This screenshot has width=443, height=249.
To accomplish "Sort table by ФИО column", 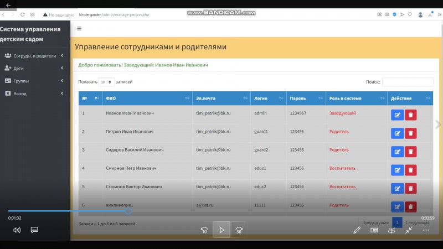I will [147, 98].
